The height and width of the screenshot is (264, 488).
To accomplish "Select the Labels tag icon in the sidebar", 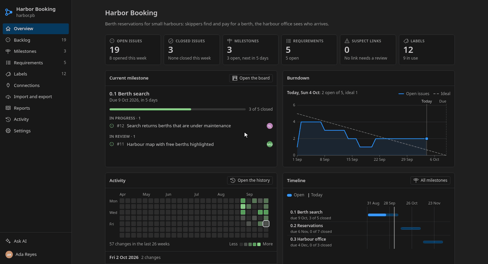I will [x=8, y=74].
